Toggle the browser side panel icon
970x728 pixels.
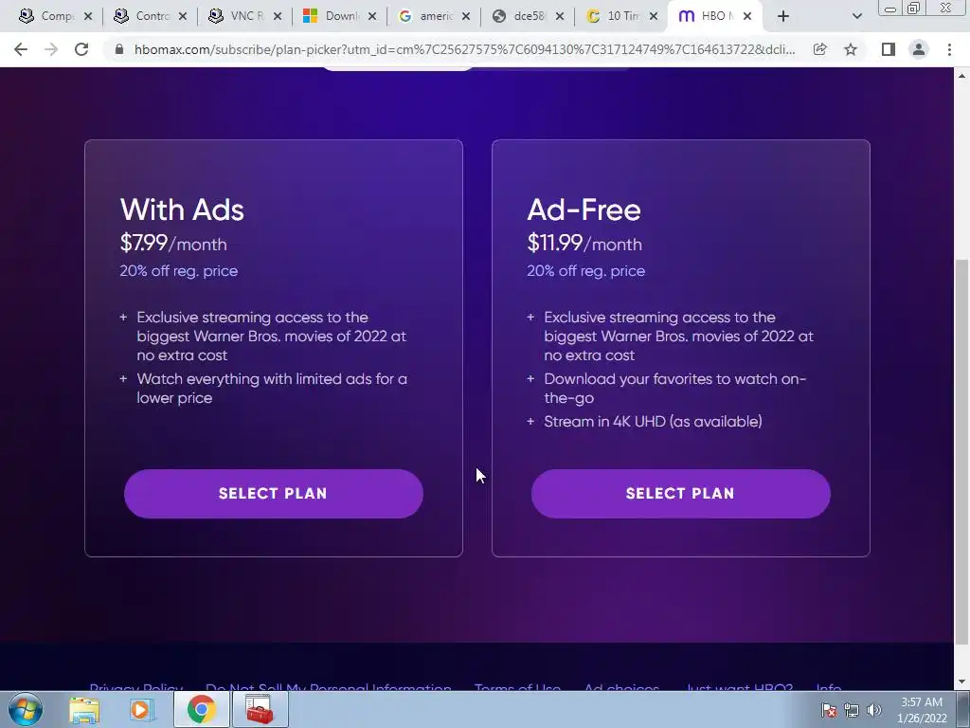click(x=889, y=49)
